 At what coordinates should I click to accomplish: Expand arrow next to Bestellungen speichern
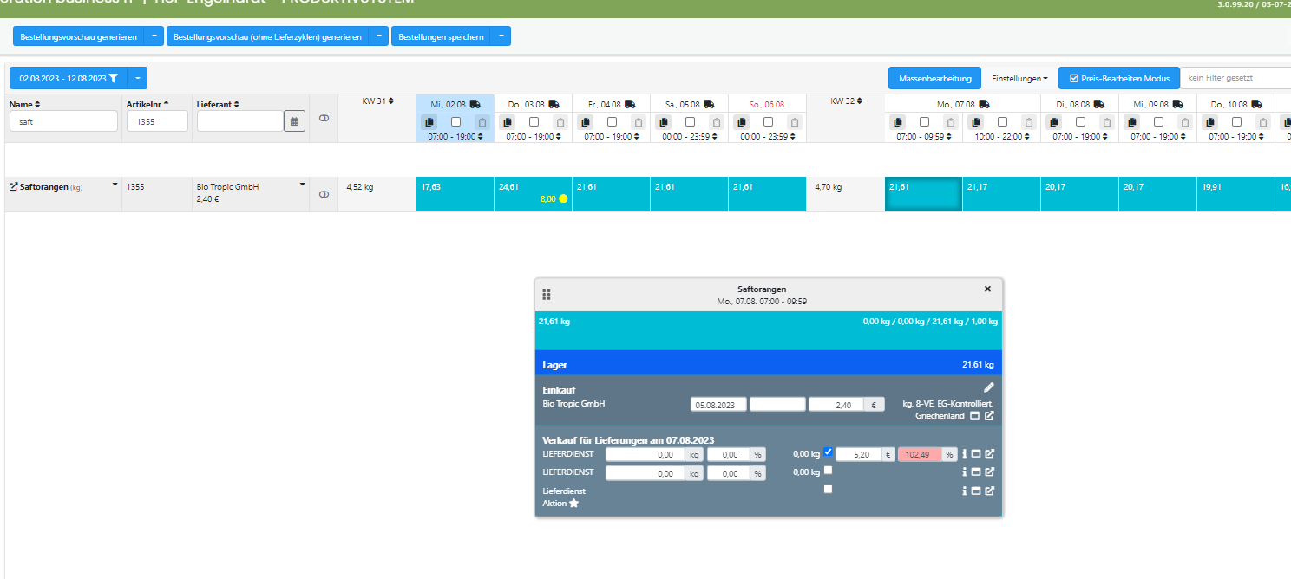click(501, 36)
